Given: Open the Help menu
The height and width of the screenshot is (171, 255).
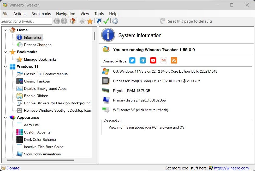Looking at the screenshot, I should 113,14.
